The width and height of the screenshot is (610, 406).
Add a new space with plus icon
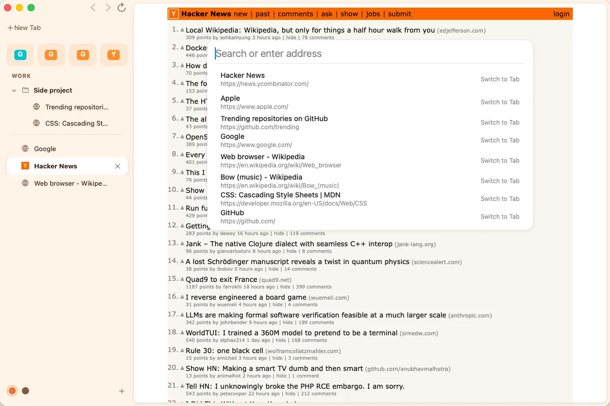pos(122,391)
